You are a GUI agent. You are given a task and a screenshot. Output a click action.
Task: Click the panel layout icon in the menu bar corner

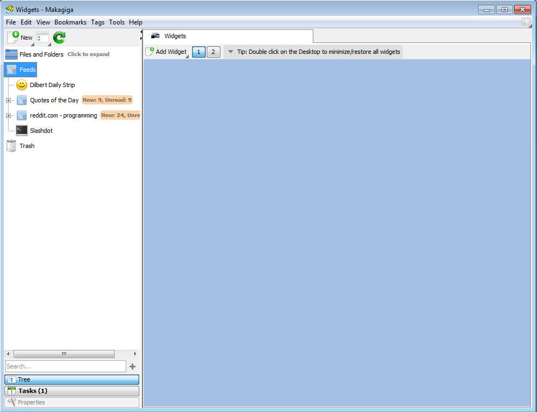pyautogui.click(x=526, y=22)
